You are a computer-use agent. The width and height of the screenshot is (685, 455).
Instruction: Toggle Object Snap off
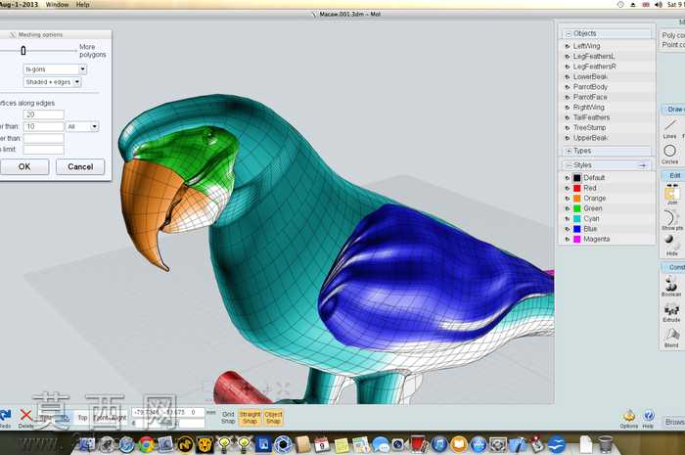pos(273,418)
